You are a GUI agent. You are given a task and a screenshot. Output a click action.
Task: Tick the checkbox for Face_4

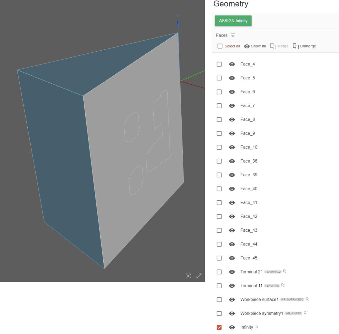point(219,64)
